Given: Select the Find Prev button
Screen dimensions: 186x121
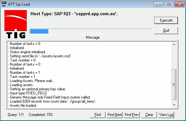Looking at the screenshot, I should (132, 115).
